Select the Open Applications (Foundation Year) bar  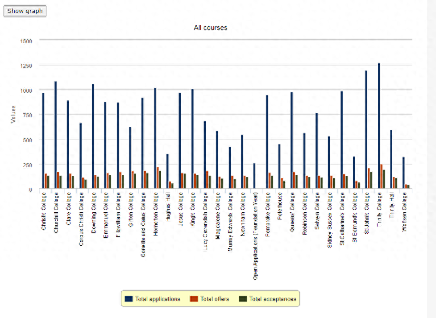pos(254,177)
